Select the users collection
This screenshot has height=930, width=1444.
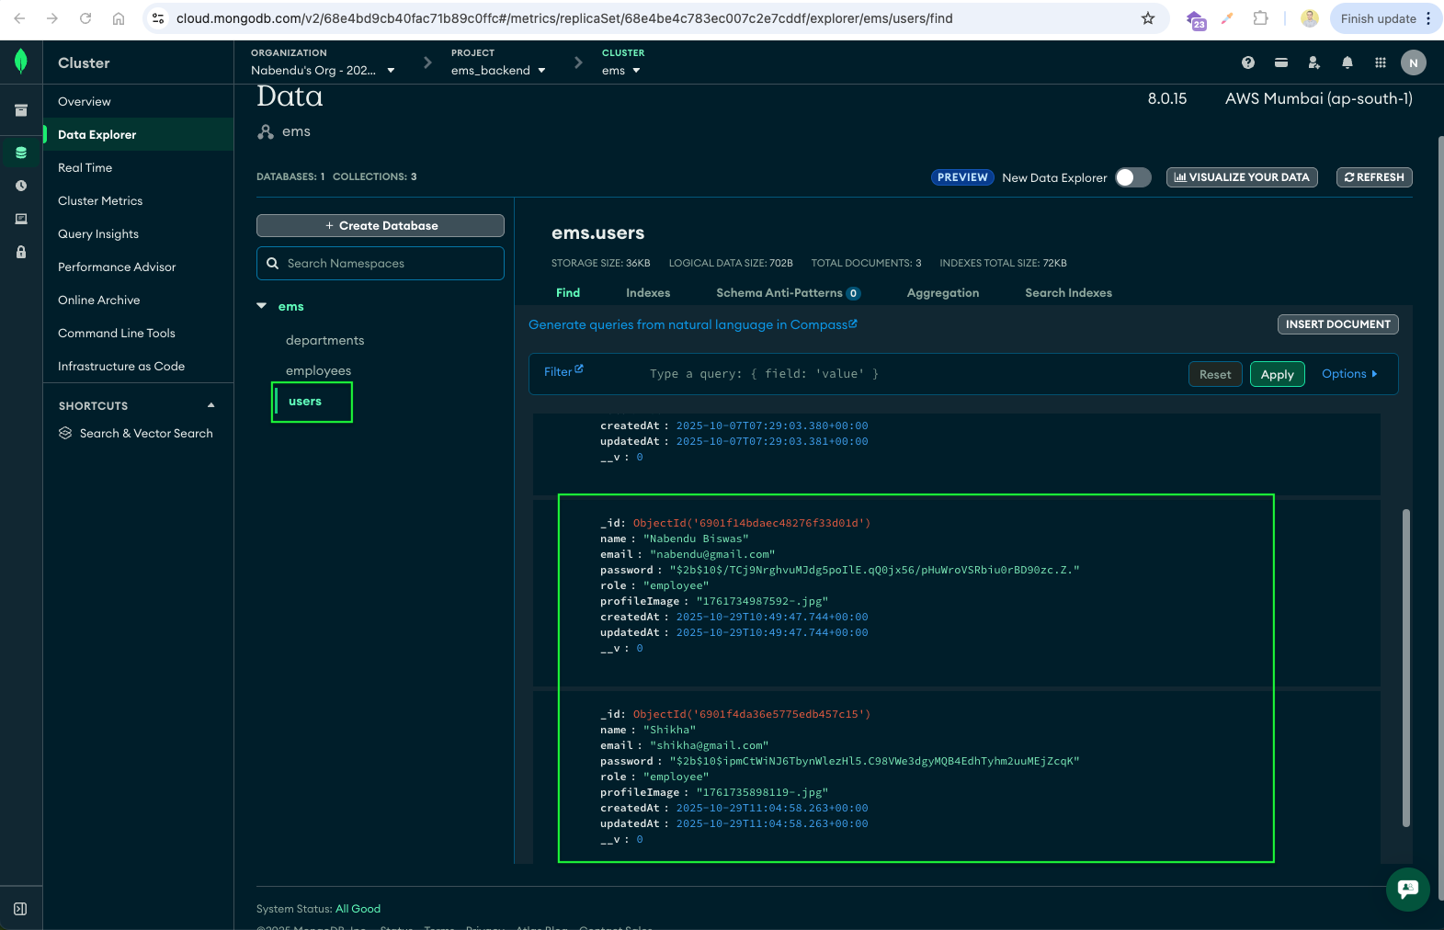point(305,402)
